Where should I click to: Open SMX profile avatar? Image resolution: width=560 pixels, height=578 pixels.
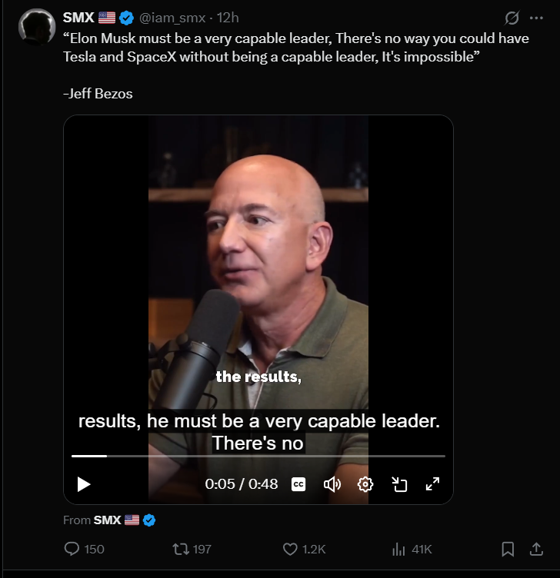point(35,28)
